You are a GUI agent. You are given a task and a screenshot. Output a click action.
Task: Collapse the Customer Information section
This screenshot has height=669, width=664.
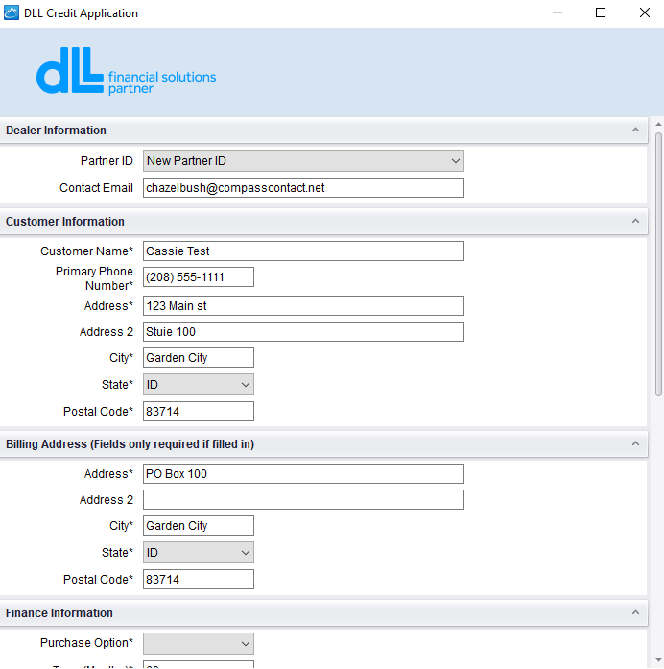[x=635, y=221]
